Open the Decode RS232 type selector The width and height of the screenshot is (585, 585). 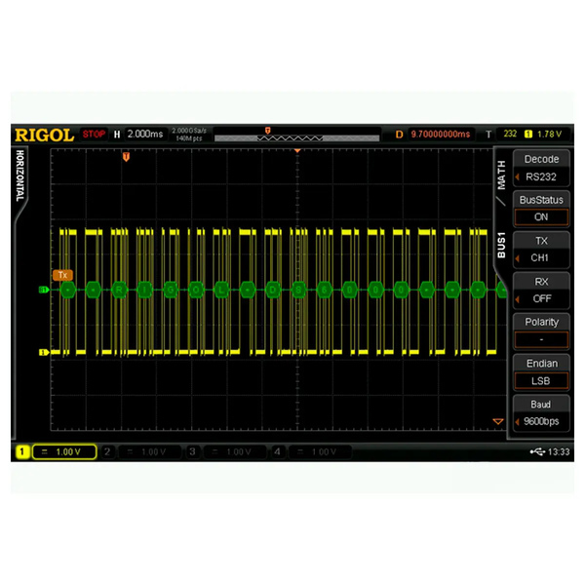[541, 168]
